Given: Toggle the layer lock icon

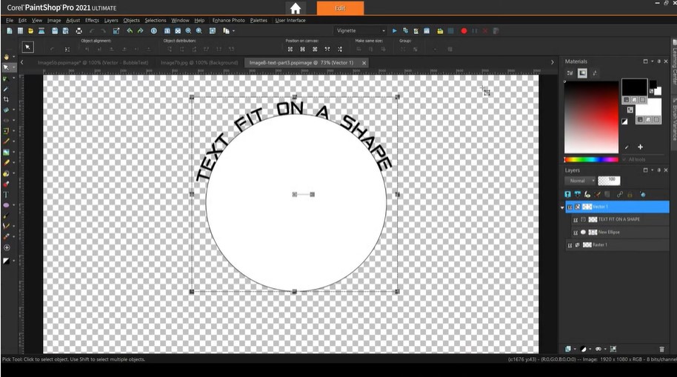Looking at the screenshot, I should pyautogui.click(x=630, y=194).
